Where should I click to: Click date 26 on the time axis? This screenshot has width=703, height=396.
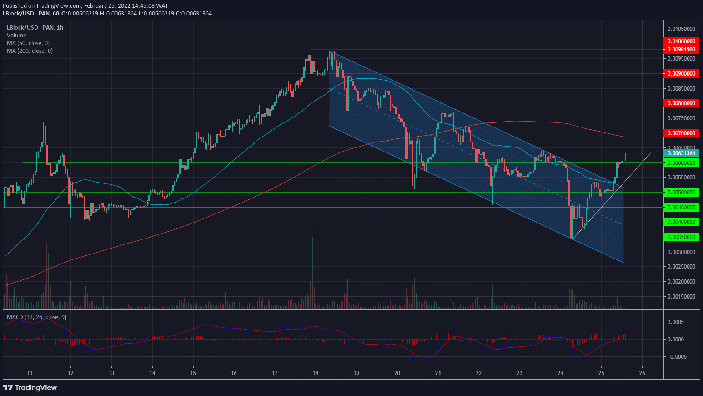point(642,373)
